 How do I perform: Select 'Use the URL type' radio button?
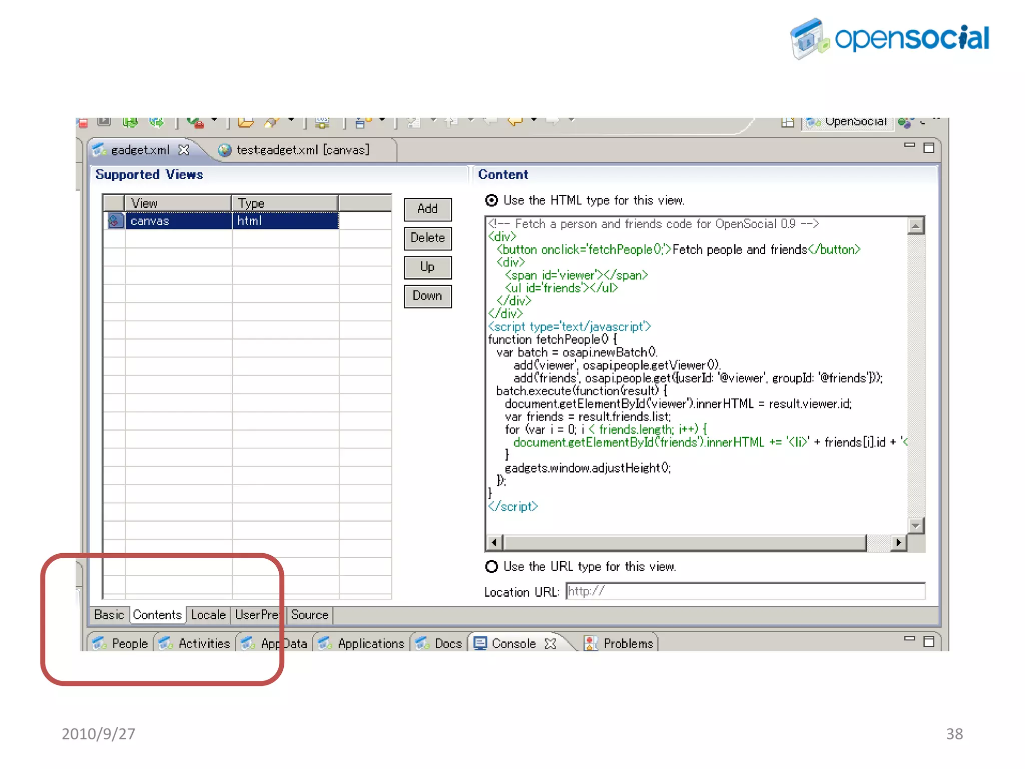[491, 567]
